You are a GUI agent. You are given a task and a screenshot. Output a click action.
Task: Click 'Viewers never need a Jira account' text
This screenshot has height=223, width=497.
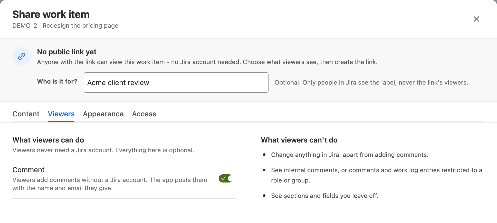coord(103,150)
